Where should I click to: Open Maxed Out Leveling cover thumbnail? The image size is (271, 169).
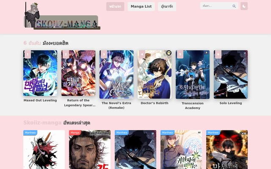click(x=40, y=73)
